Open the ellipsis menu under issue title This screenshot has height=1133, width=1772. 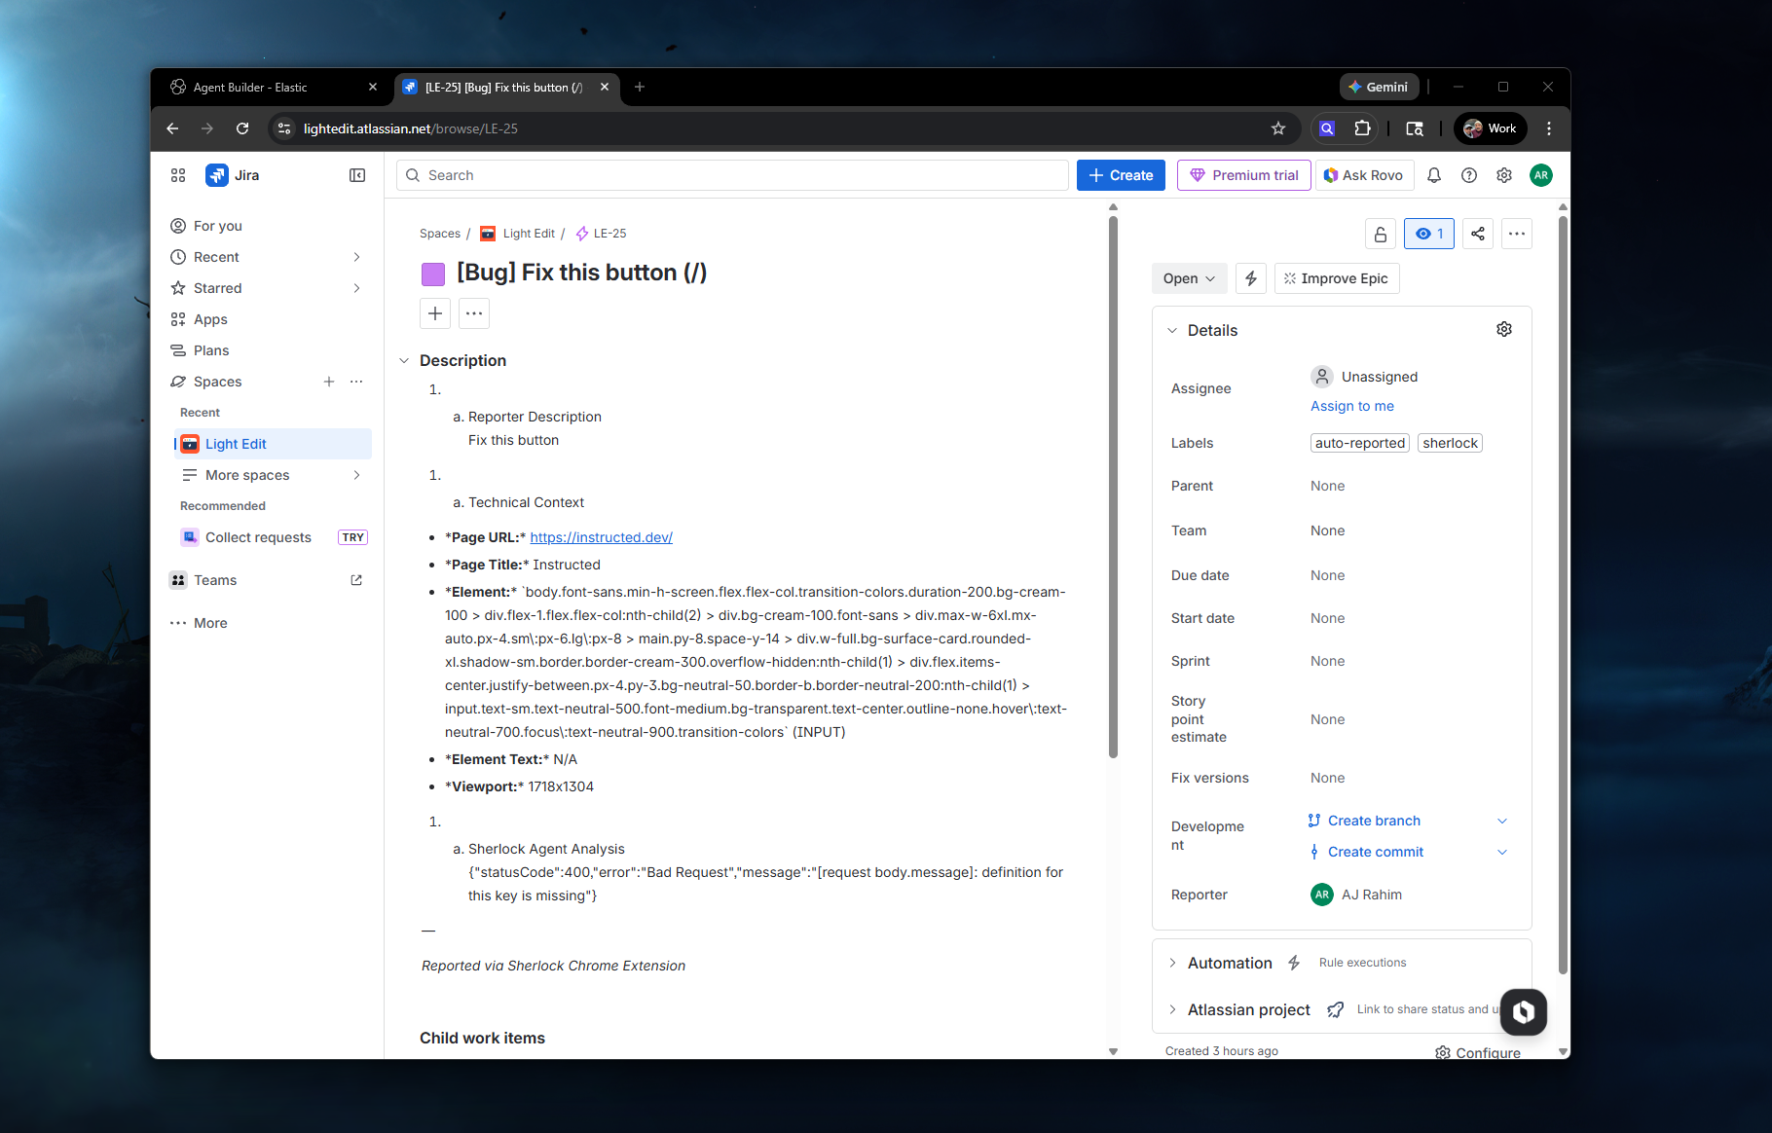pos(474,313)
